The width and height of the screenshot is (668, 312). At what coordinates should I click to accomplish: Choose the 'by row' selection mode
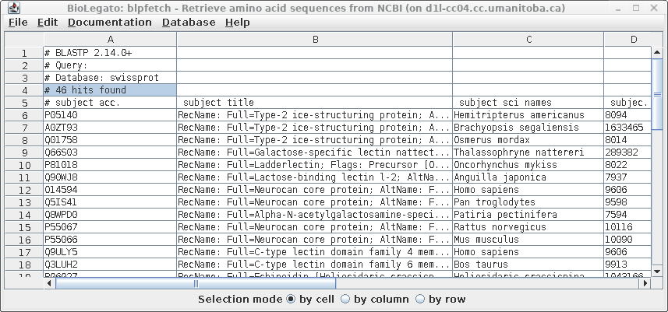point(421,299)
